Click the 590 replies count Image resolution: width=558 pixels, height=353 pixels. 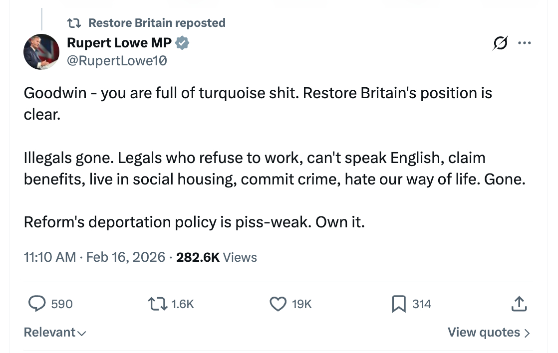[62, 304]
